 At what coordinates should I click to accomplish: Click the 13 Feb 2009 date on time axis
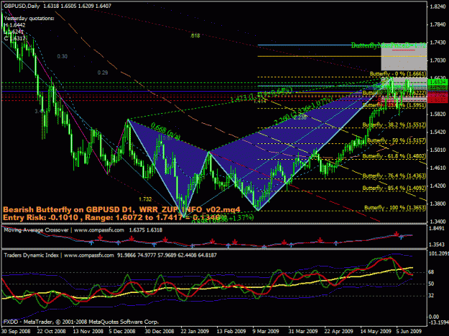pos(231,331)
